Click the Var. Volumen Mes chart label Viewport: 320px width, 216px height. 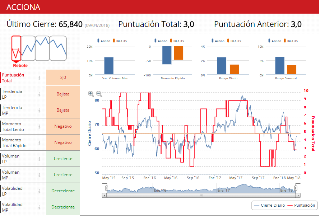point(115,78)
